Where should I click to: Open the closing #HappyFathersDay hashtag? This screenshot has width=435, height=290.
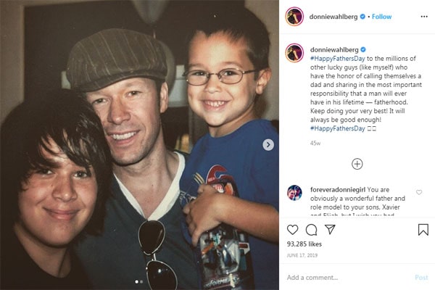click(x=338, y=128)
